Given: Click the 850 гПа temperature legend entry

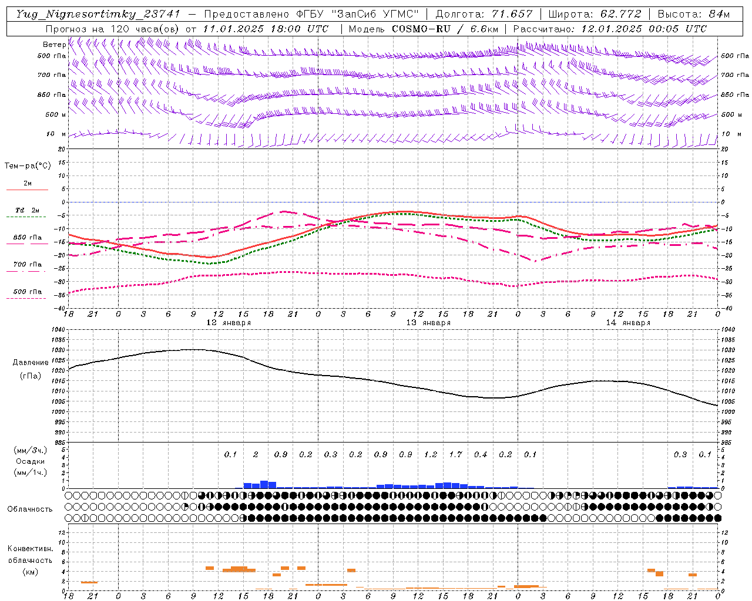Looking at the screenshot, I should [x=28, y=238].
